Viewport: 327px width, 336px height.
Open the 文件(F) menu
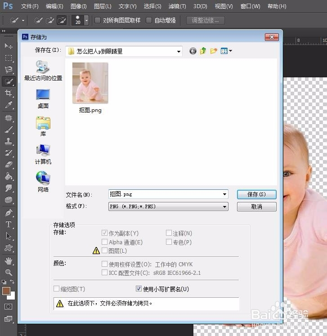(30, 6)
